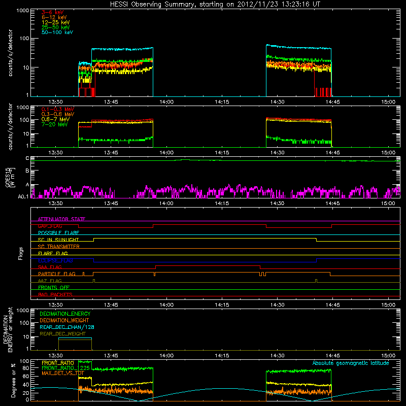Click the DECIMATION_WEIGHT legend label
The image size is (406, 406).
tap(64, 320)
